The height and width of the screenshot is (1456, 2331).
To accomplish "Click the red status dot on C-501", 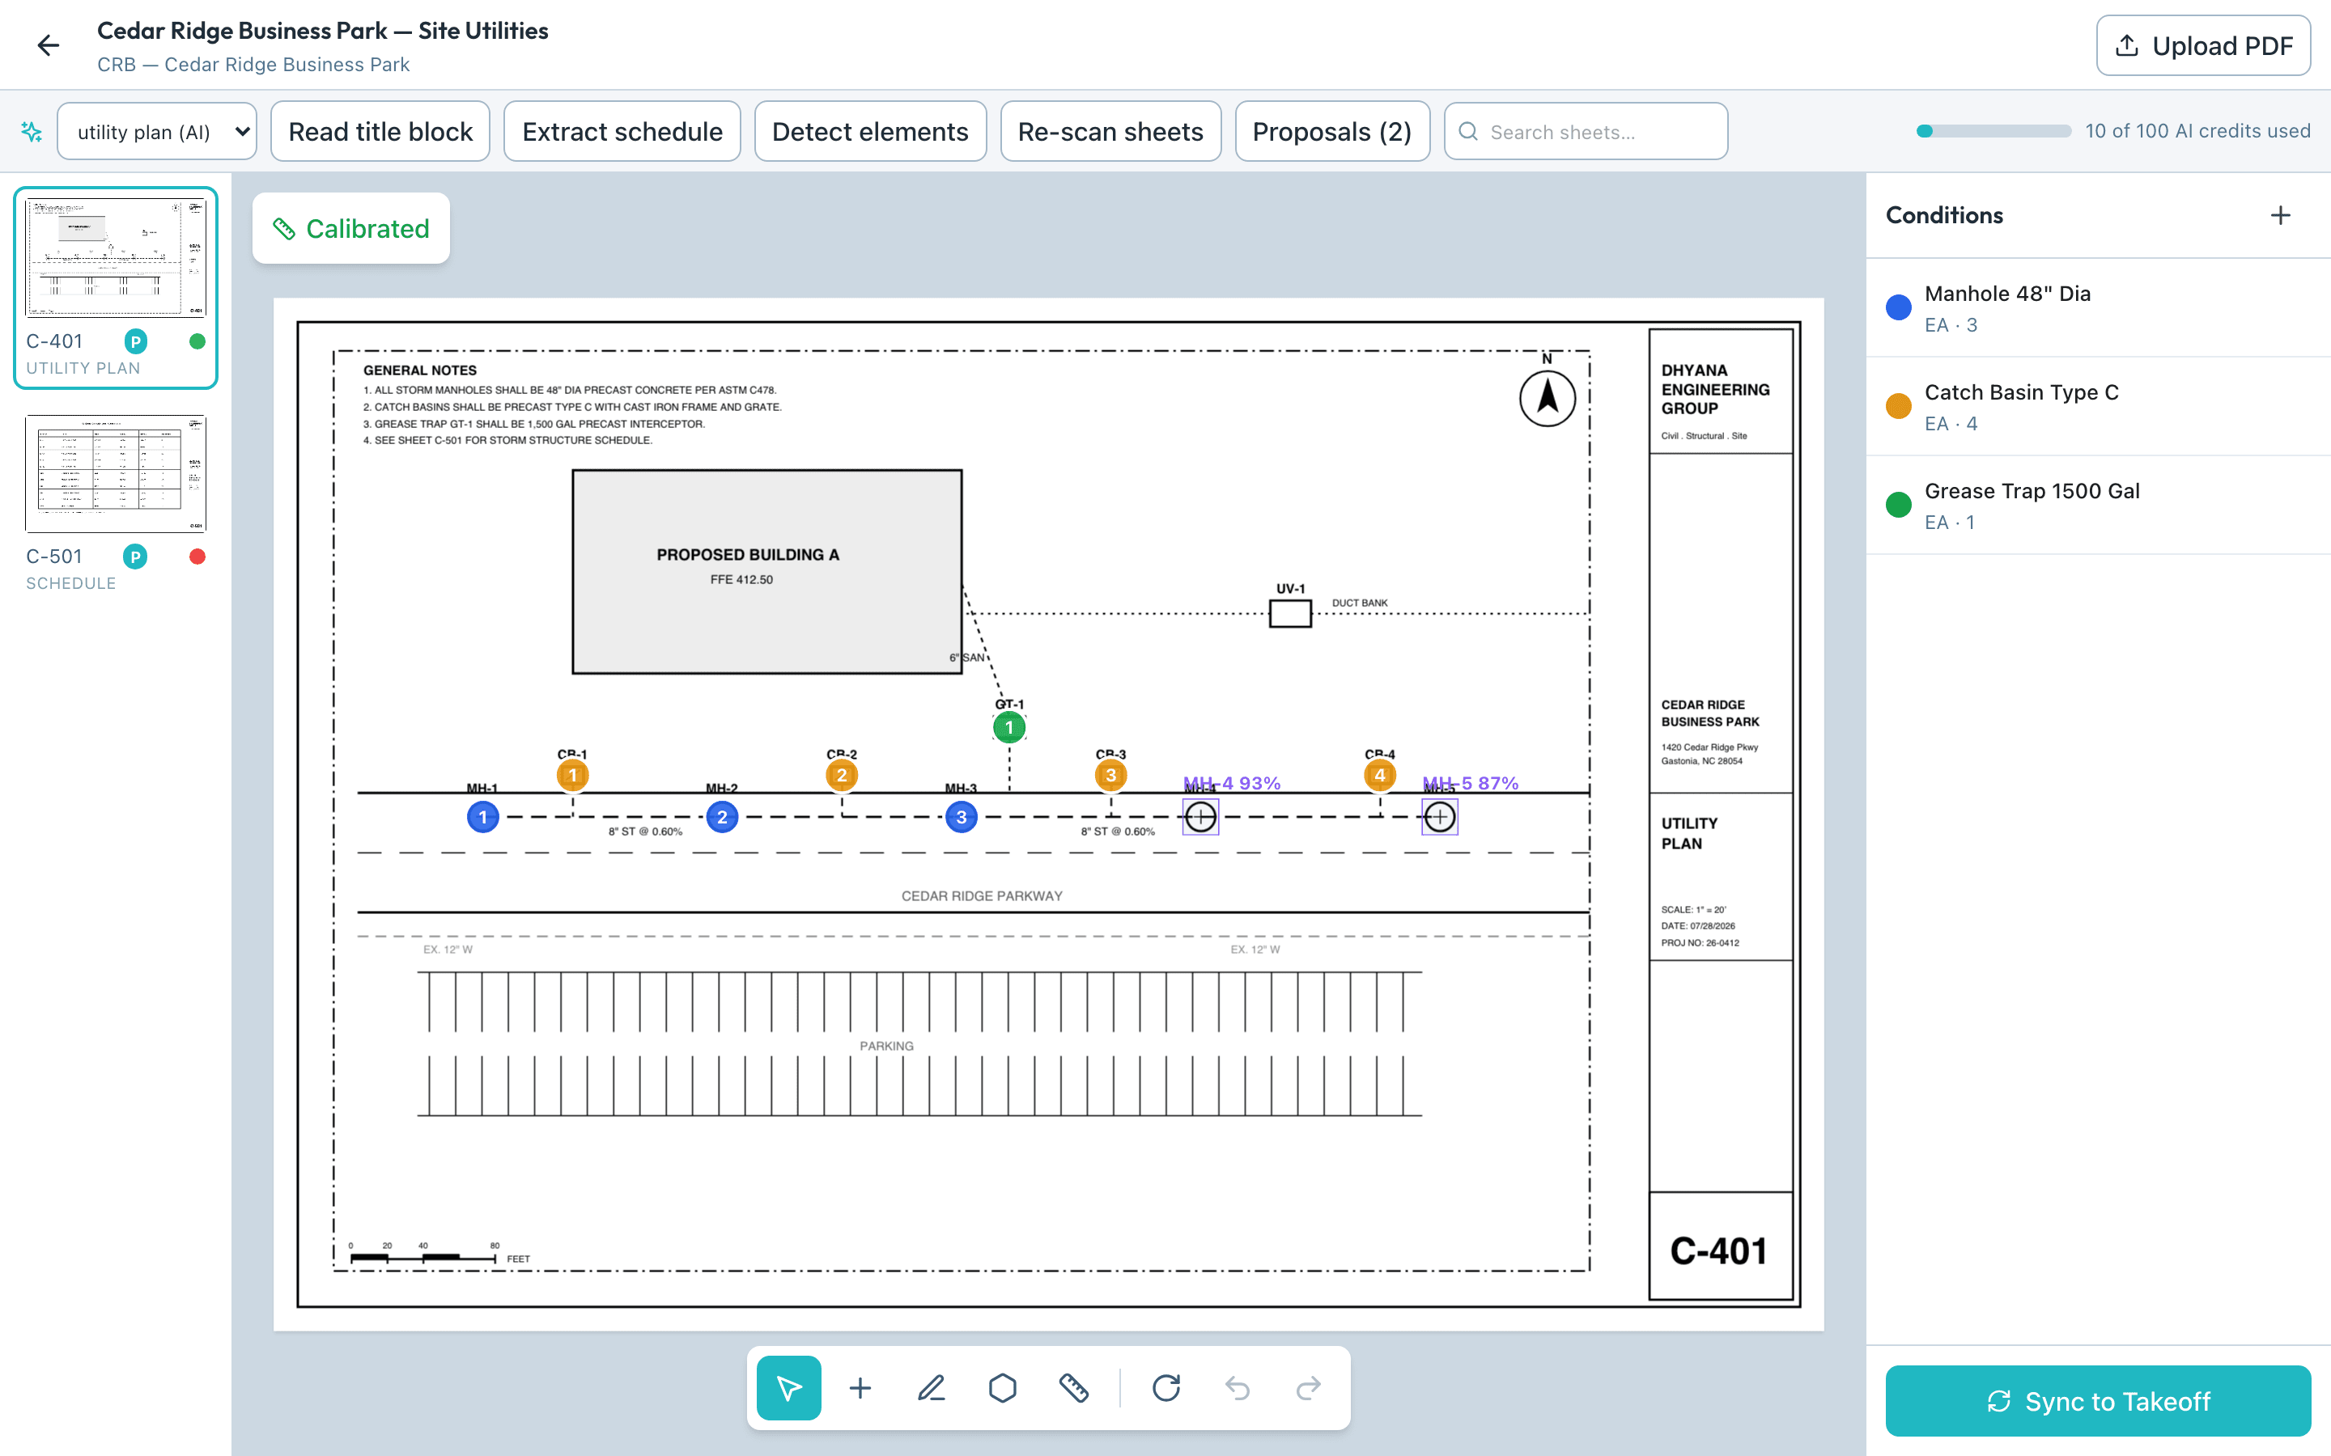I will 197,557.
